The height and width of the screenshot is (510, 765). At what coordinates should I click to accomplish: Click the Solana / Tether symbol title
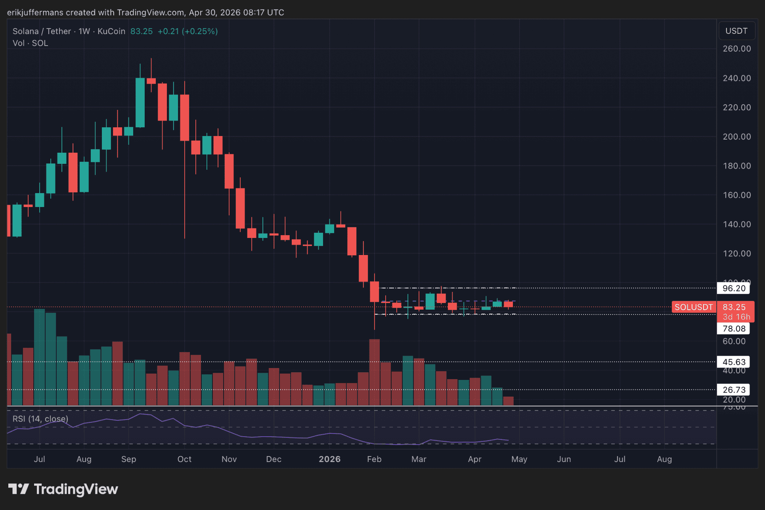click(x=42, y=31)
